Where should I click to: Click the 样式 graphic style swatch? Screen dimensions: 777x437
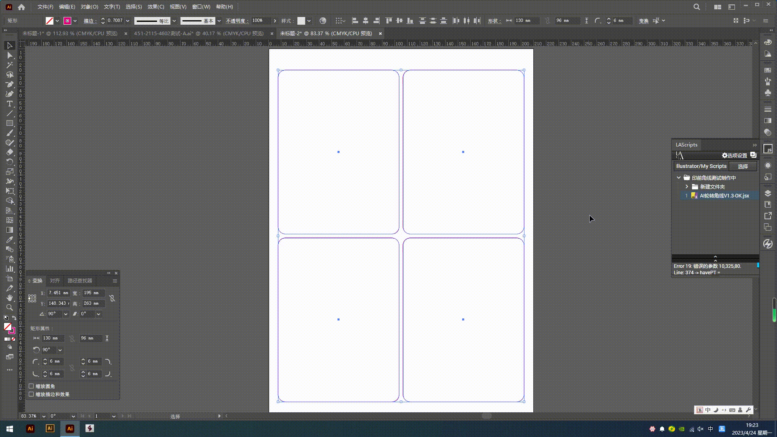(301, 21)
